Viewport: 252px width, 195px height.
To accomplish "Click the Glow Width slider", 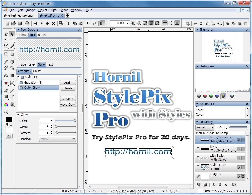I will pos(65,126).
